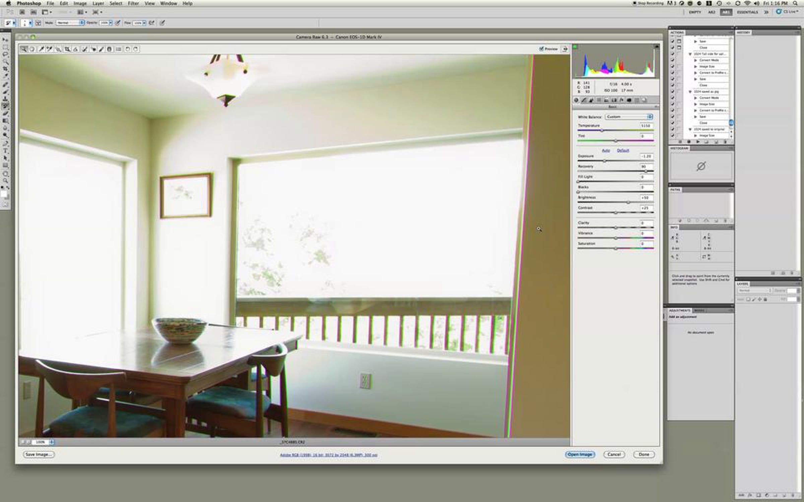The image size is (804, 502).
Task: Uncheck the '1024 saved as jpg' action
Action: pyautogui.click(x=672, y=91)
